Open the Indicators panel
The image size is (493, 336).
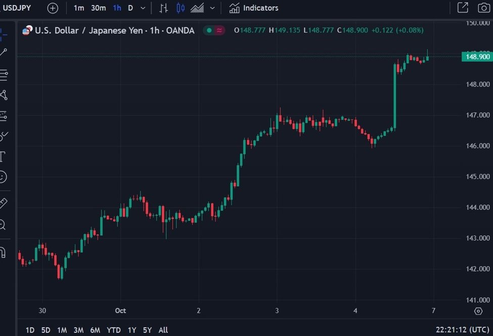(x=254, y=8)
